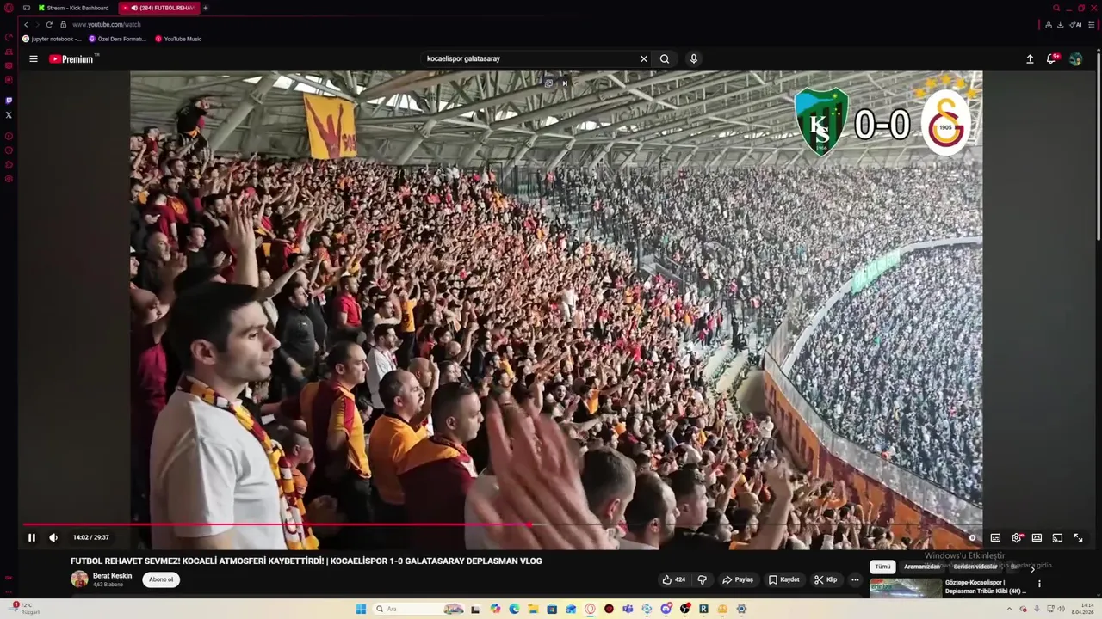Screen dimensions: 1102x619
Task: Open the Özel Ders Formatı bookmark
Action: (x=118, y=39)
